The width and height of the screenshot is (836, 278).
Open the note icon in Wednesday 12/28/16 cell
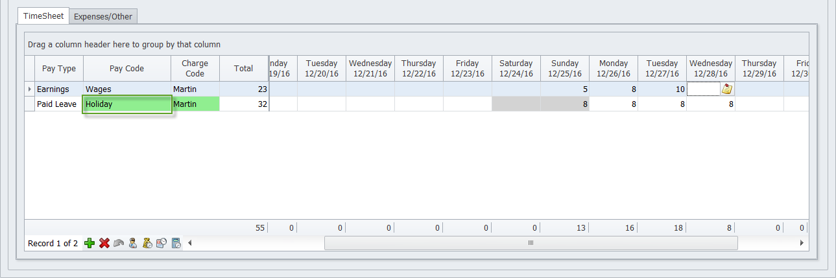727,89
